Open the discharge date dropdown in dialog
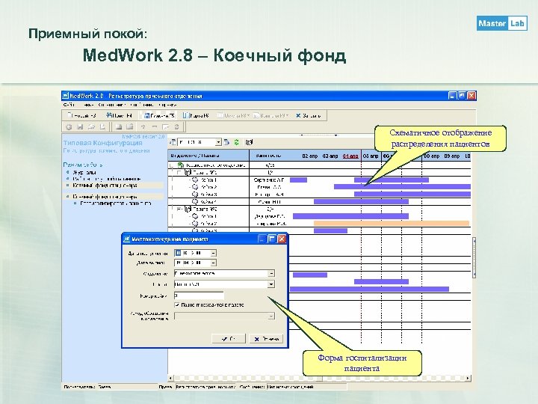 (213, 263)
